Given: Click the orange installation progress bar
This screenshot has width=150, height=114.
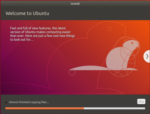Looking at the screenshot, I should (75, 108).
